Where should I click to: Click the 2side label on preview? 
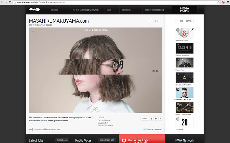155,71
